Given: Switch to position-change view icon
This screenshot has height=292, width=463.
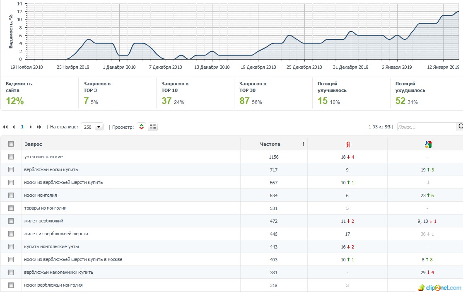Looking at the screenshot, I should [x=142, y=127].
